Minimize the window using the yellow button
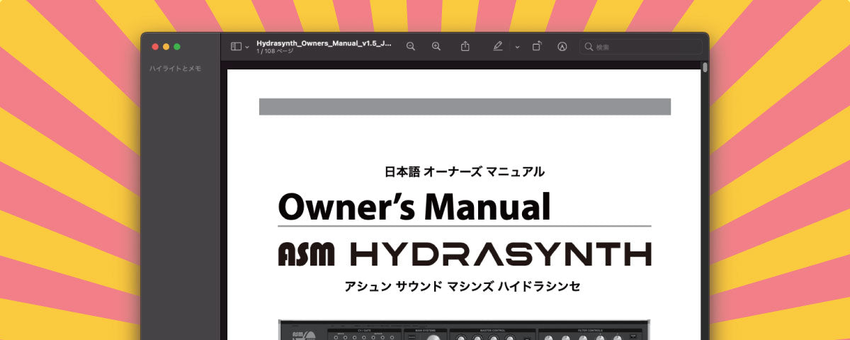850x340 pixels. click(166, 47)
